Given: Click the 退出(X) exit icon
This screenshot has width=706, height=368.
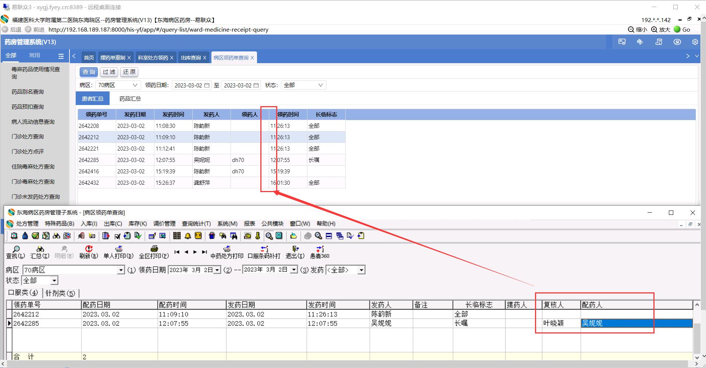Looking at the screenshot, I should pyautogui.click(x=295, y=249).
